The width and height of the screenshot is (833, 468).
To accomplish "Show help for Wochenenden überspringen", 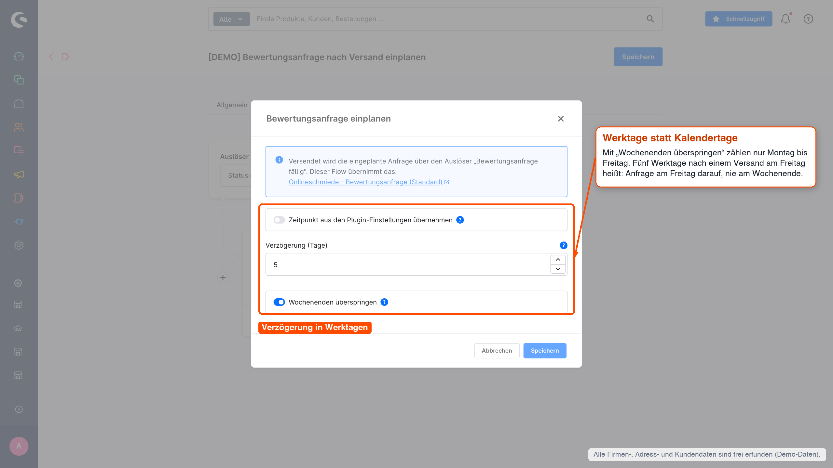I will (384, 302).
